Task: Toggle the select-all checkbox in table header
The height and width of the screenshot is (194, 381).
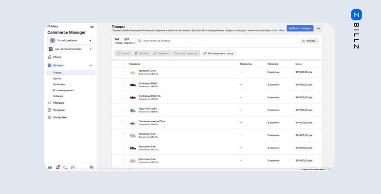Action: (123, 64)
